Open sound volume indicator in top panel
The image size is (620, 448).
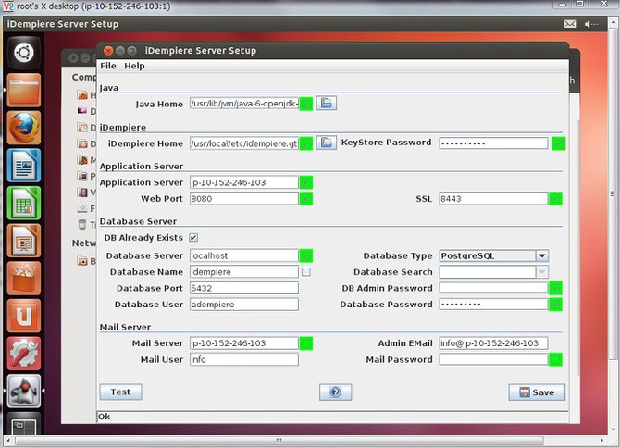click(590, 24)
